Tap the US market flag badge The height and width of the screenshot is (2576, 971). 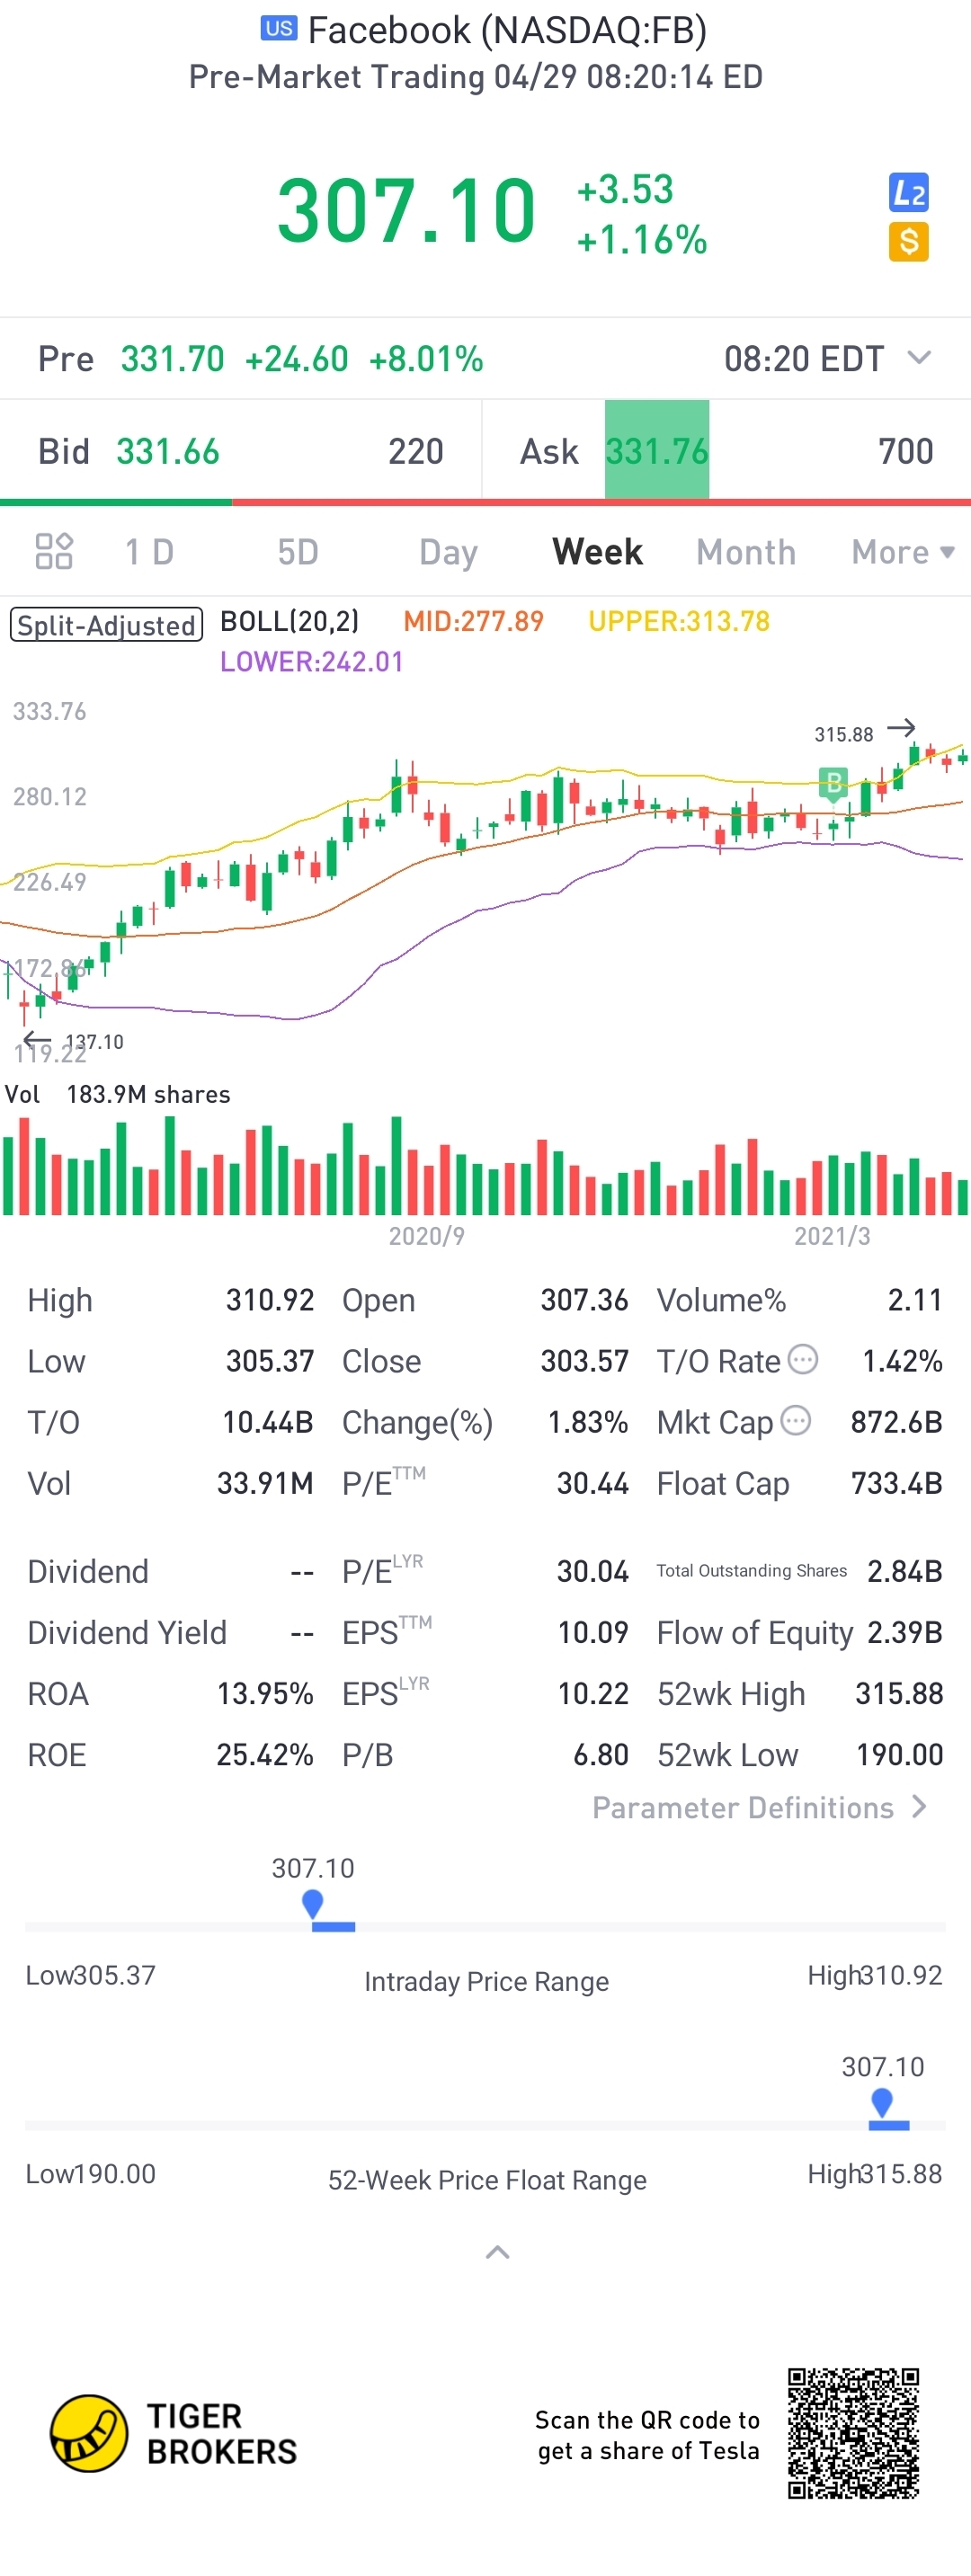pos(279,28)
